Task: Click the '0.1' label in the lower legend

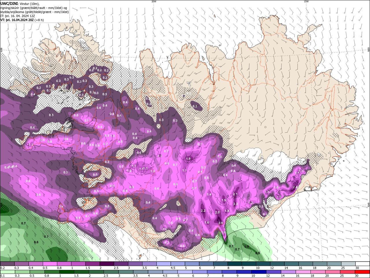Action: pos(2,276)
